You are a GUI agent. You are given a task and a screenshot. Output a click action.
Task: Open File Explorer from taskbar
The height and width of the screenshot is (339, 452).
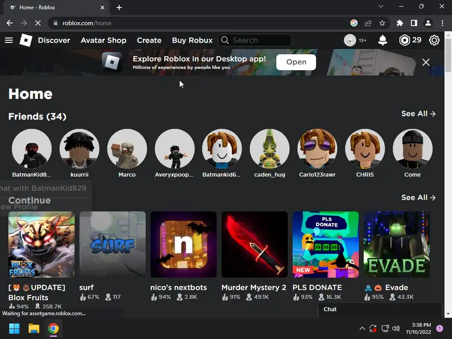click(x=34, y=328)
